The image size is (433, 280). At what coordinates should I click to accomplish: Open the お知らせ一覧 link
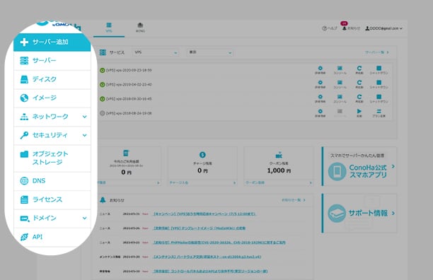(294, 200)
